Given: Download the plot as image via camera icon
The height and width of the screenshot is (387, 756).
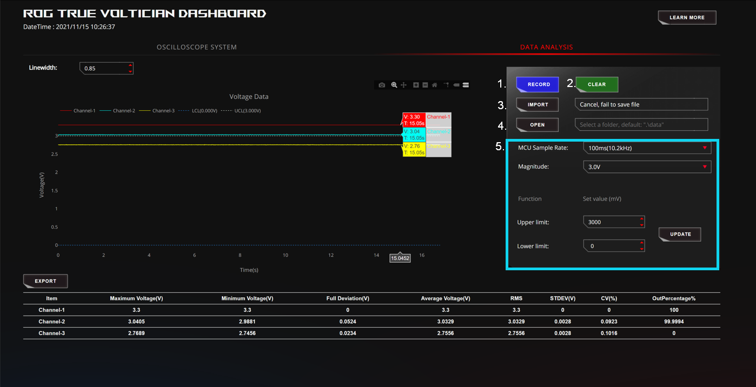Looking at the screenshot, I should click(382, 85).
